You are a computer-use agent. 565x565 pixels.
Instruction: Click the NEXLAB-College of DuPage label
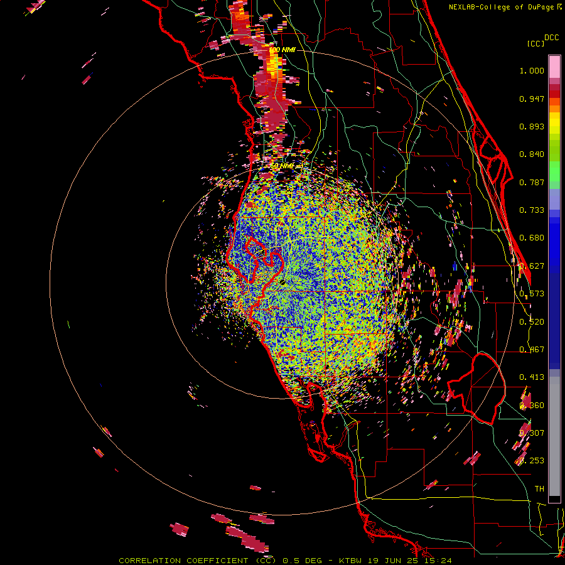coord(505,7)
